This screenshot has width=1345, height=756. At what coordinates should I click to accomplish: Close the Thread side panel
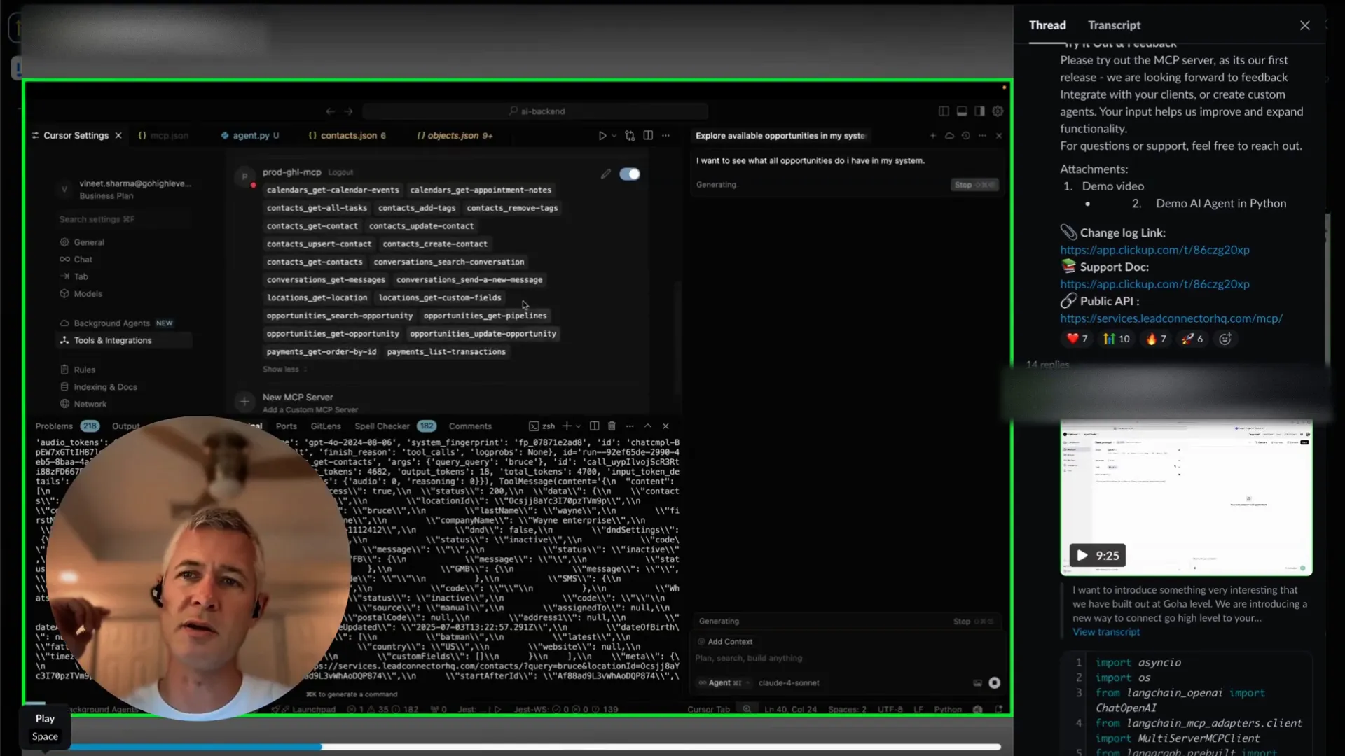pos(1304,25)
